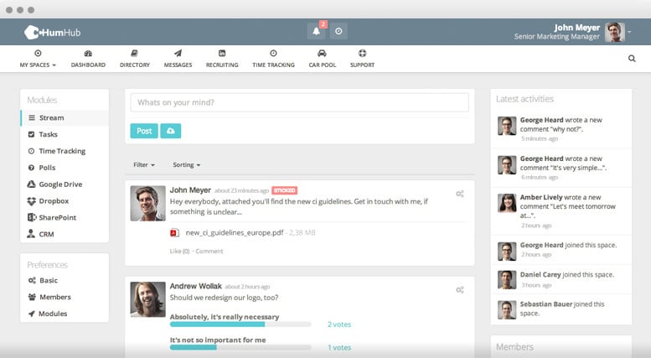Click George Heard 'joined this space' activity

click(x=561, y=250)
